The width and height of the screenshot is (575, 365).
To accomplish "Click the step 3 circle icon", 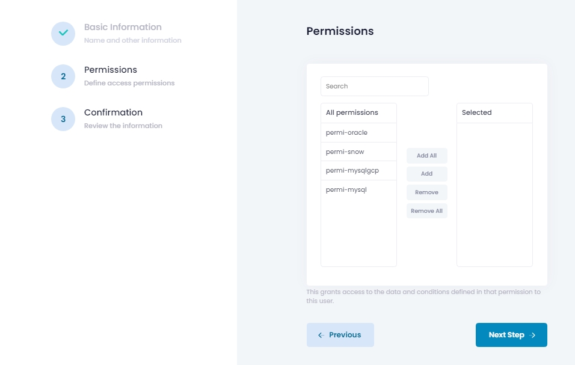I will coord(63,118).
